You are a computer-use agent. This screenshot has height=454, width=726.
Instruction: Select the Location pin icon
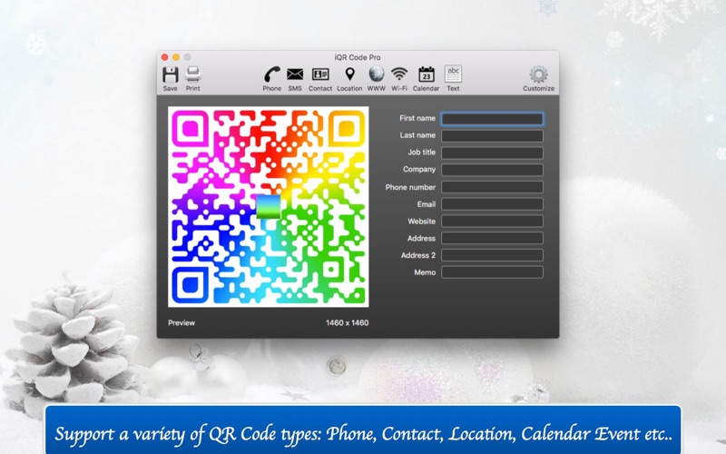(x=349, y=74)
